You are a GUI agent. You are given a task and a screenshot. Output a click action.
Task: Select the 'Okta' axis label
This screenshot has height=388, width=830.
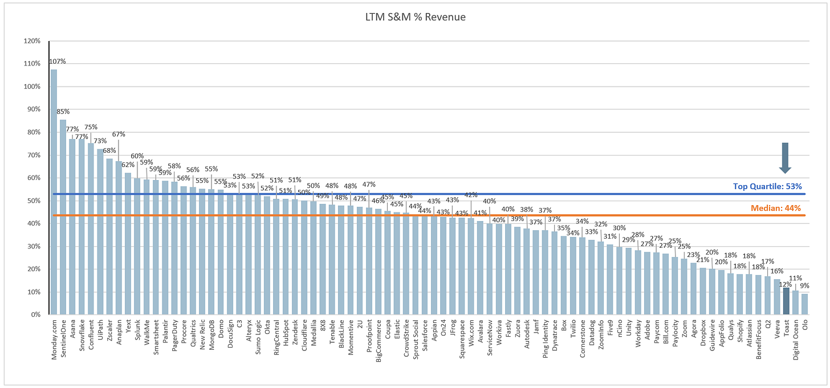point(267,327)
